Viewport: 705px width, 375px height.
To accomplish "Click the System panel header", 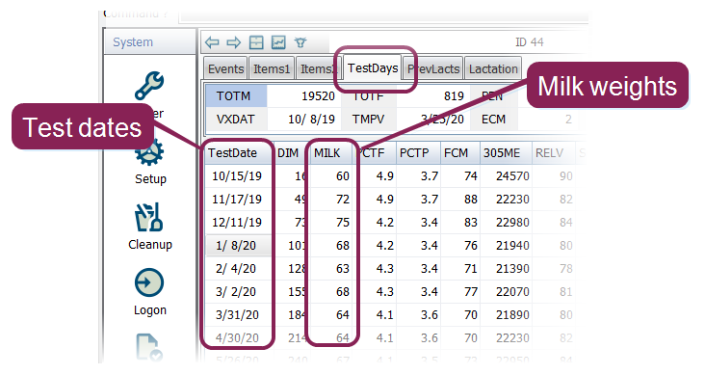I will pos(149,41).
